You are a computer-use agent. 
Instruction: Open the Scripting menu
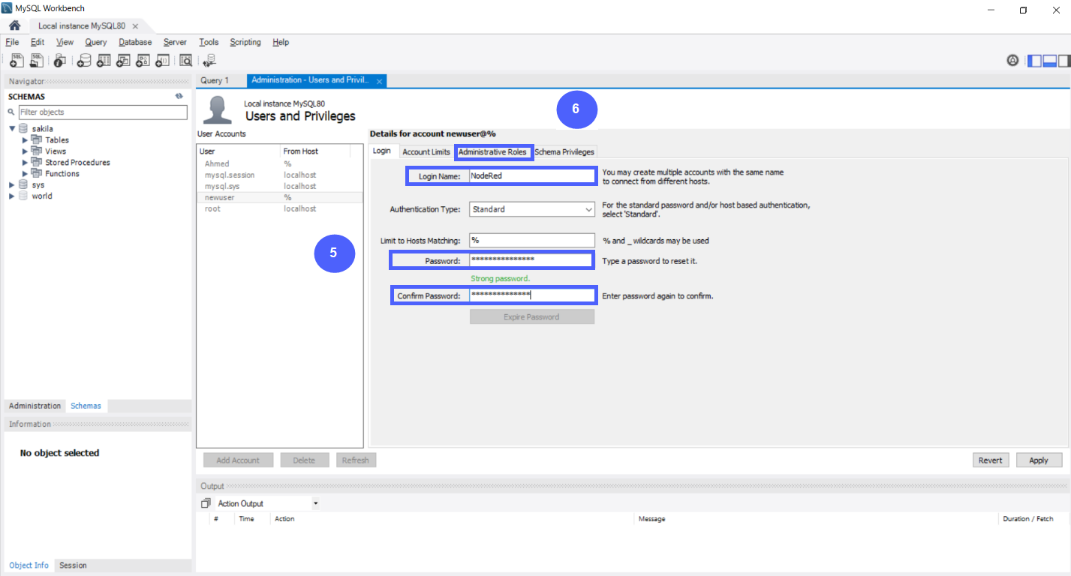(245, 42)
